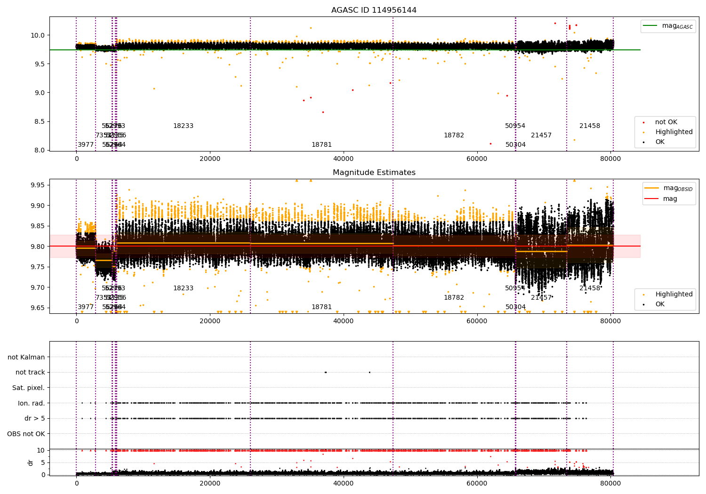Click y-axis tick "8.0" in top plot
The height and width of the screenshot is (494, 706).
coord(40,151)
